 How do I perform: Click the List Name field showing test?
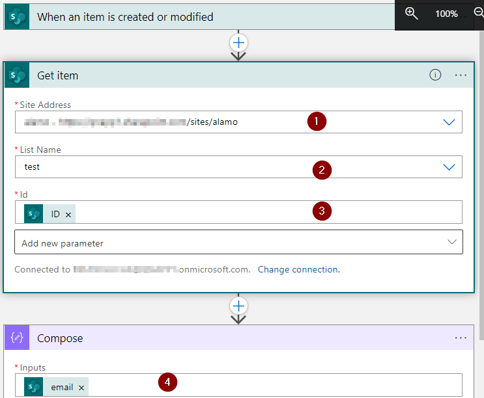coord(238,167)
